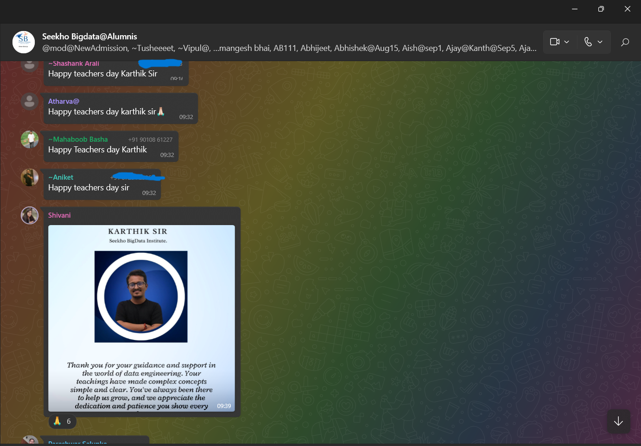Click sender name ~Aniket
The height and width of the screenshot is (446, 641).
click(61, 177)
